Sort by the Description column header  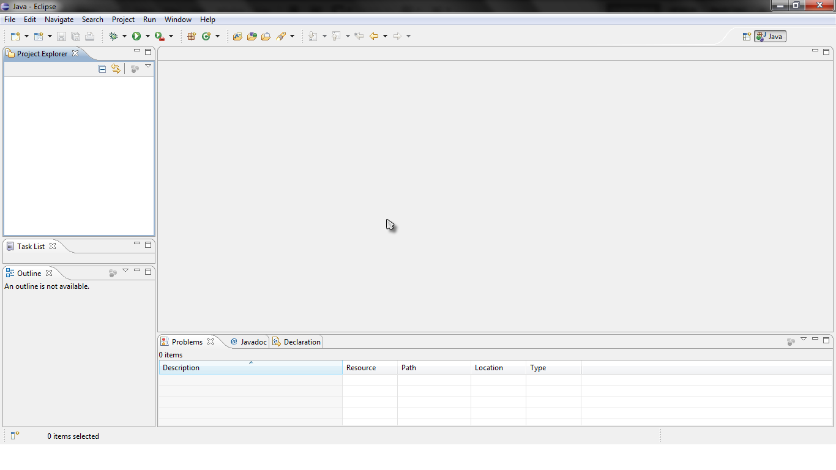pos(250,368)
